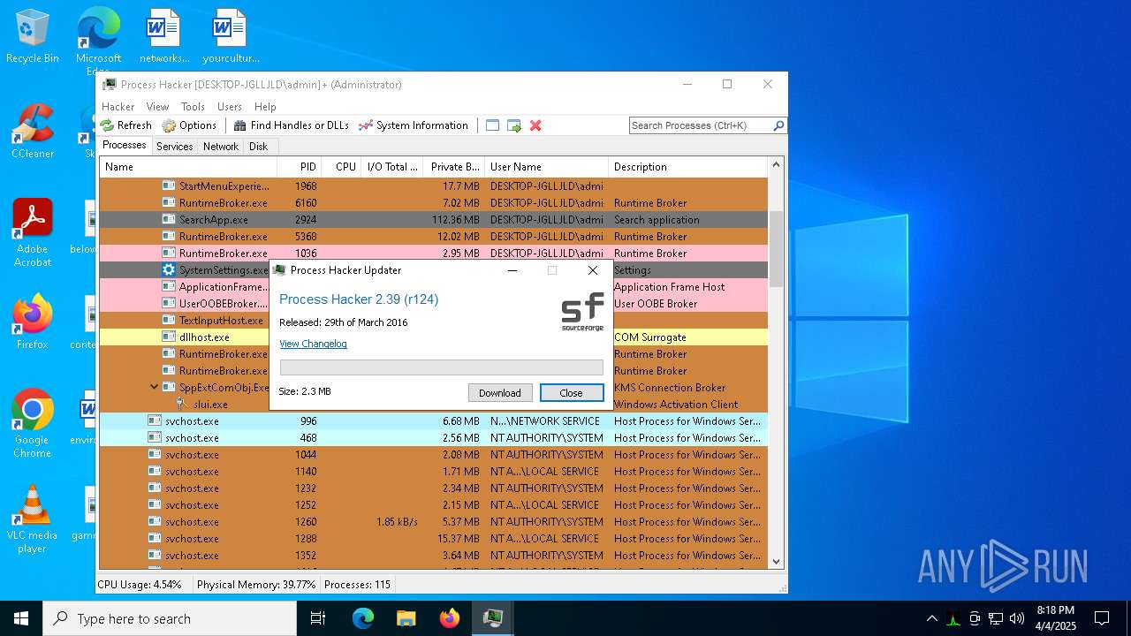The image size is (1131, 636).
Task: Select the svchost.exe row with PID 996
Action: coord(433,421)
